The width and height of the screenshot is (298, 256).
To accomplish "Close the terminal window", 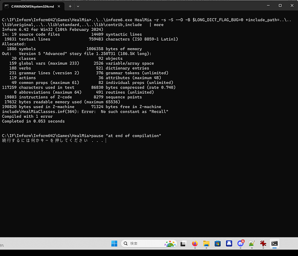I will coord(292,6).
